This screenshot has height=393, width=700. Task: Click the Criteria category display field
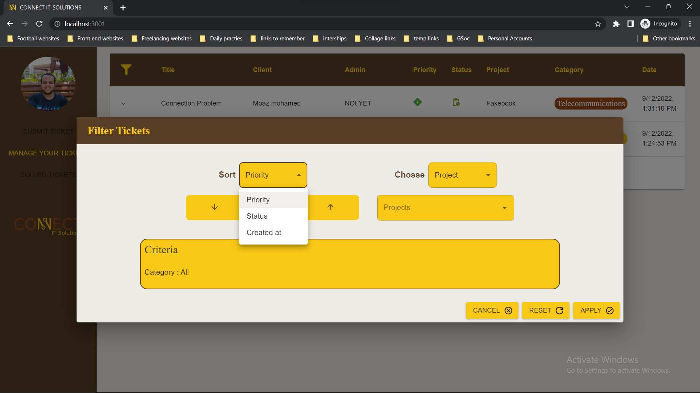[x=166, y=272]
